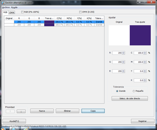
Task: Click the K(%) column header
Action: (x=89, y=18)
